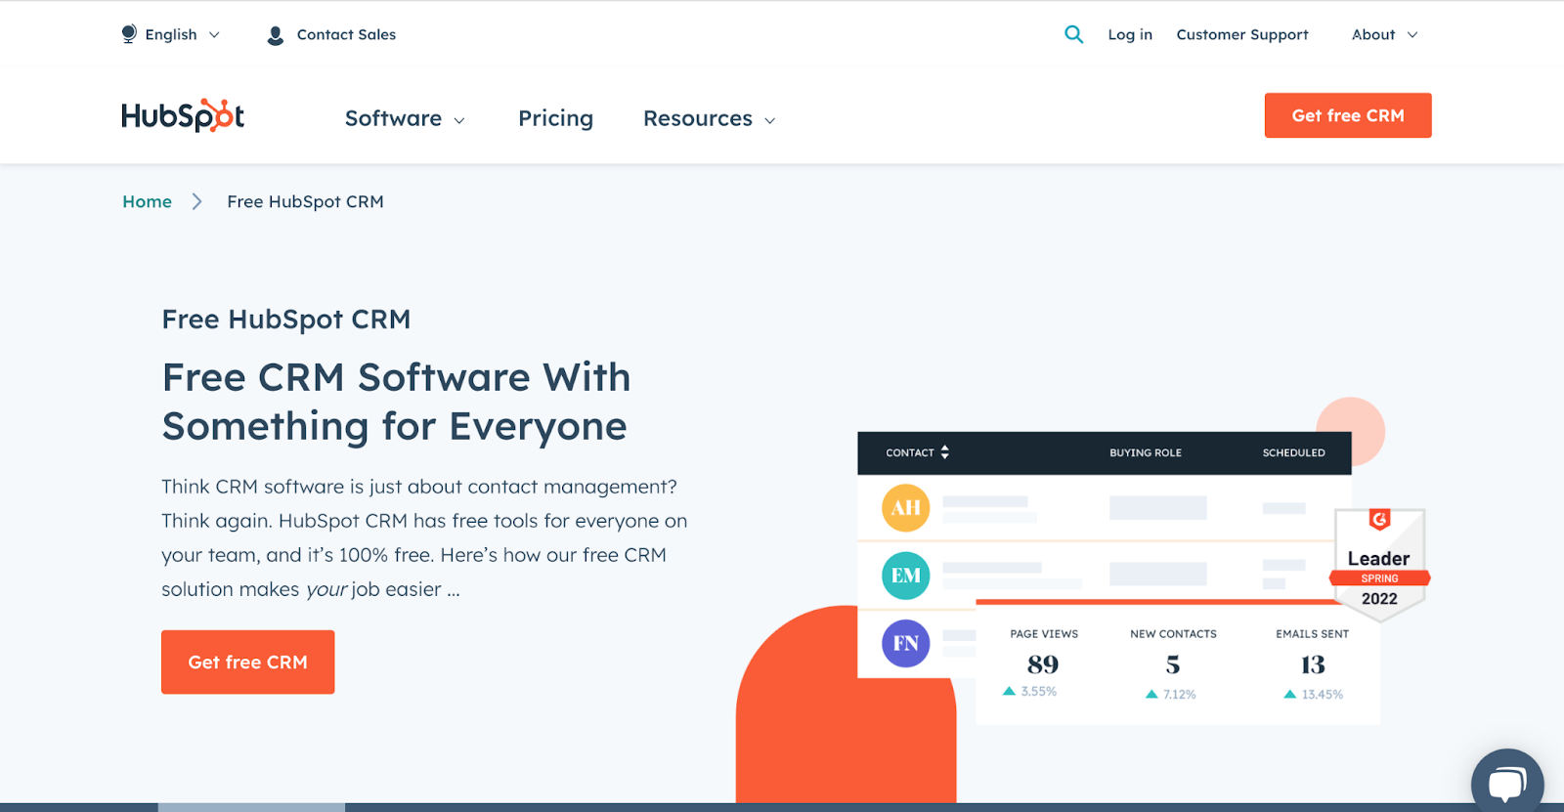Open the search magnifier icon

[1073, 34]
